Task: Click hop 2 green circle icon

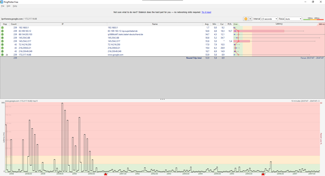Action: coord(2,31)
